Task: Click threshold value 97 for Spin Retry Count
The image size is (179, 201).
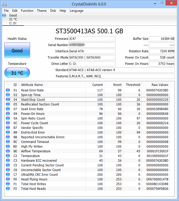Action: point(138,118)
